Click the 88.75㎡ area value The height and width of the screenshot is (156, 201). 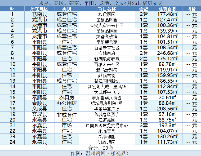tap(167, 120)
